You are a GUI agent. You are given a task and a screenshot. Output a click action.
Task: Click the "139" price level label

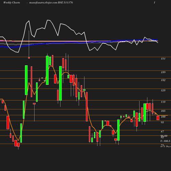pyautogui.click(x=163, y=72)
